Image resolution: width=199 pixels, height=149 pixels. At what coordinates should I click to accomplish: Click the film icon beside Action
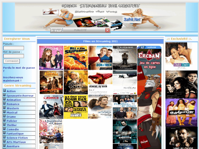coord(4,90)
